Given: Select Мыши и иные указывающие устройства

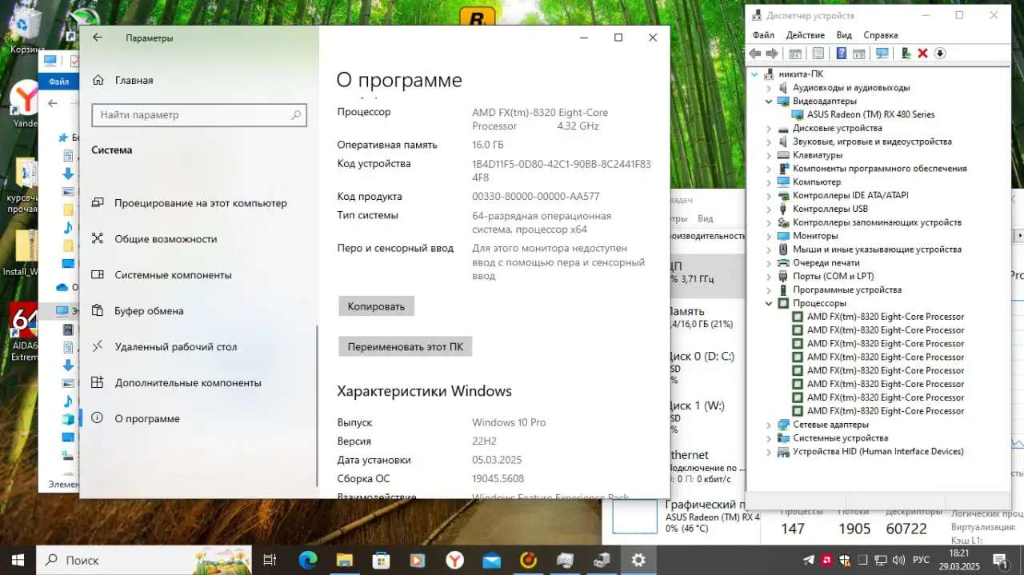Looking at the screenshot, I should click(877, 250).
